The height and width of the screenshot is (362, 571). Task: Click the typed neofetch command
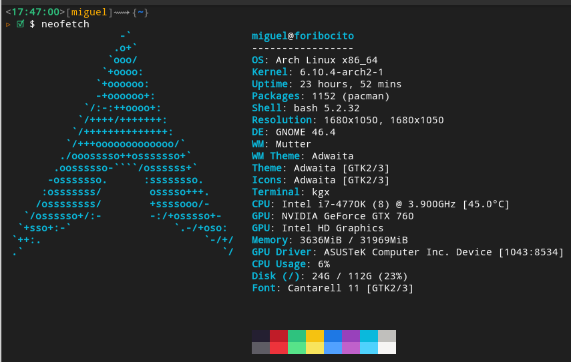[65, 25]
